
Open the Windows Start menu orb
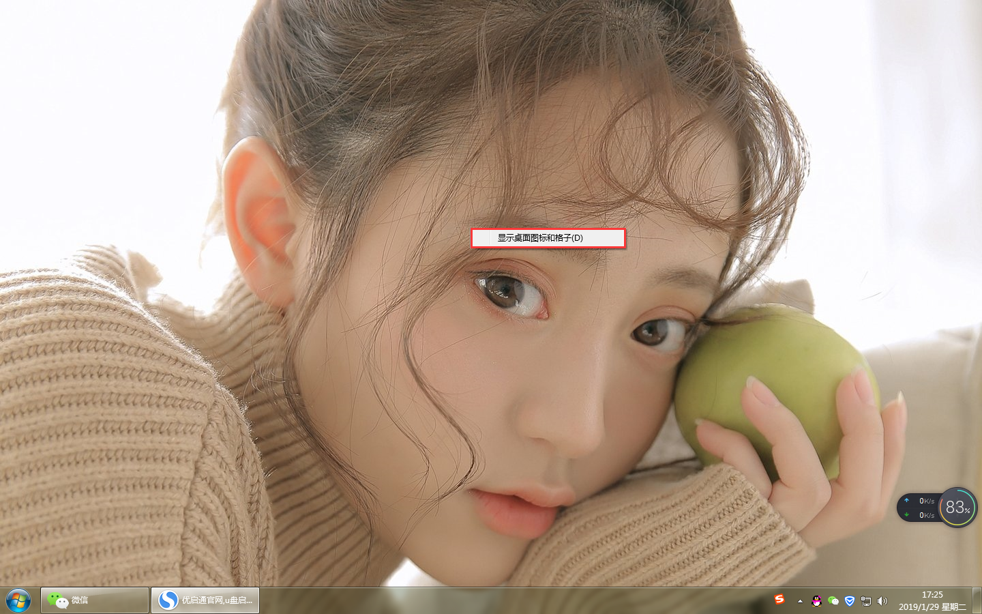[x=18, y=600]
